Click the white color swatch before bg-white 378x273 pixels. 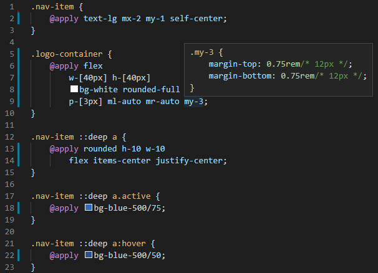[74, 90]
